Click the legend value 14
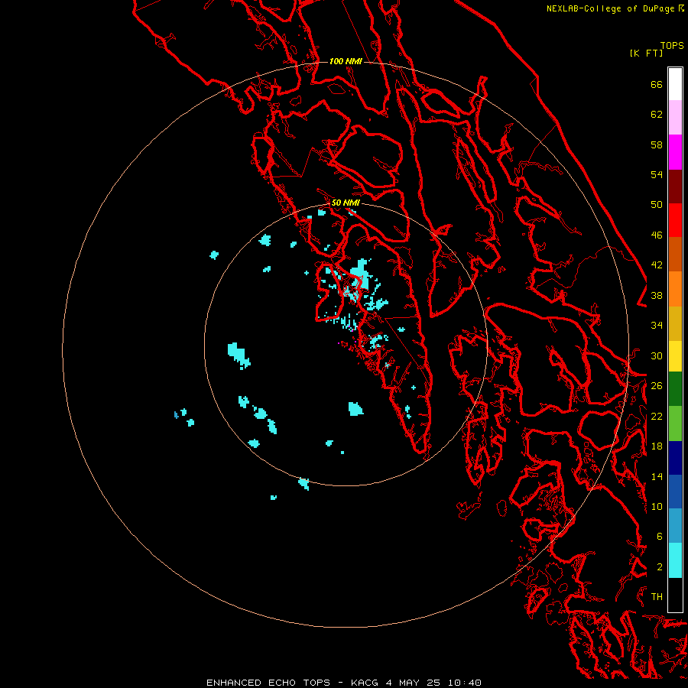The width and height of the screenshot is (688, 688). (657, 476)
